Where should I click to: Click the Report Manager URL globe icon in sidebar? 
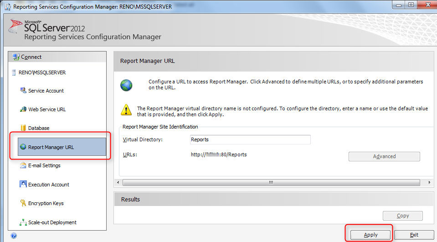coord(23,147)
